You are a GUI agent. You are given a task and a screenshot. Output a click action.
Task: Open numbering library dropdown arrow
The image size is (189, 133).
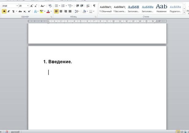point(66,6)
